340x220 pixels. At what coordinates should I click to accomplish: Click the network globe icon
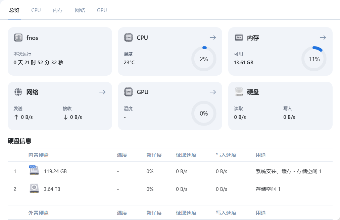point(18,92)
